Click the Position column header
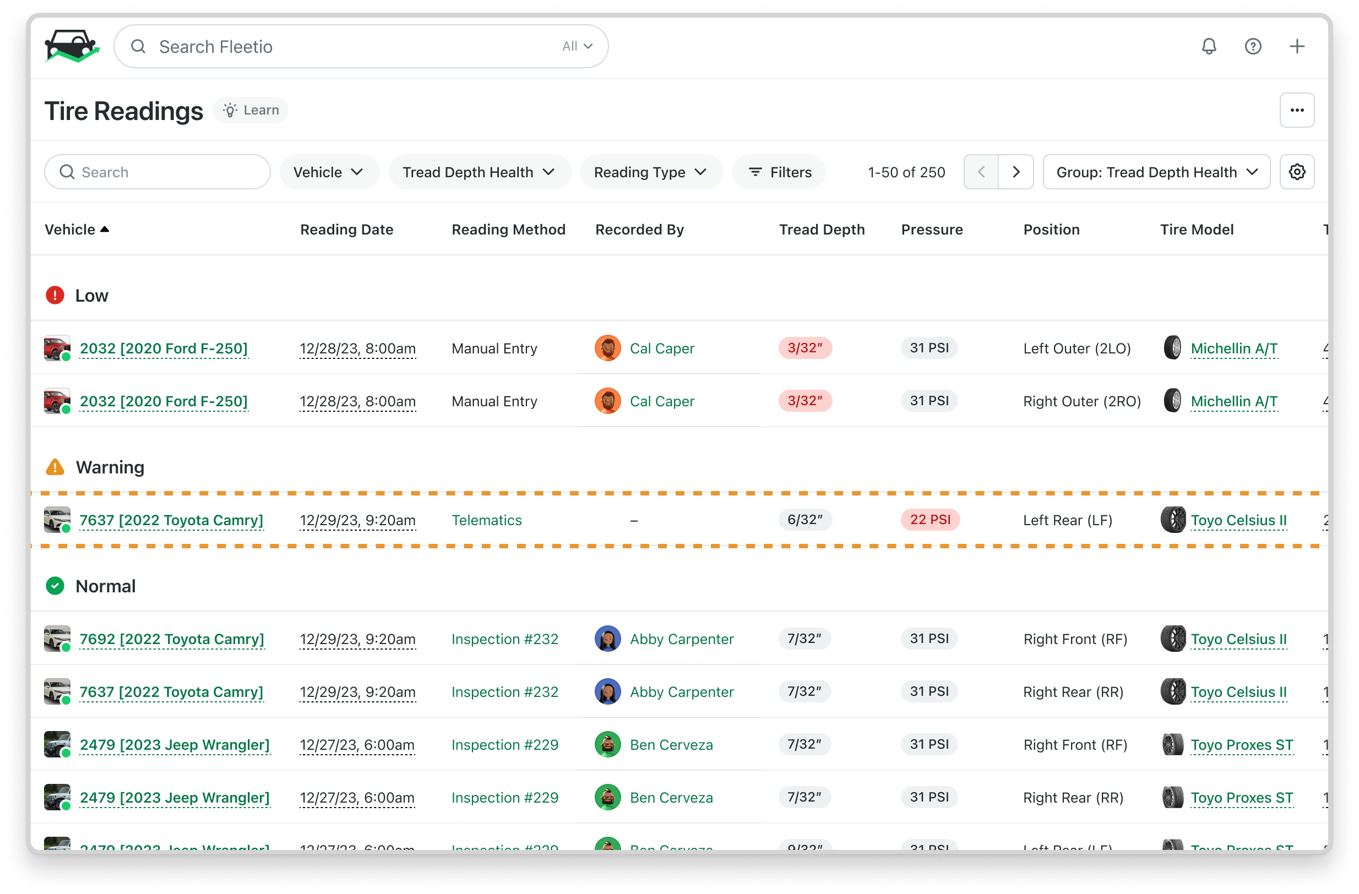The height and width of the screenshot is (894, 1359). [x=1051, y=230]
